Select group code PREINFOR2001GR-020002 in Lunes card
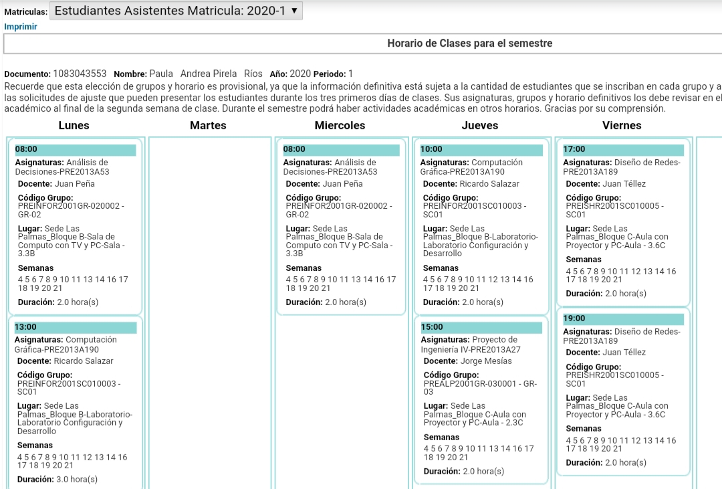This screenshot has width=722, height=489. [71, 210]
